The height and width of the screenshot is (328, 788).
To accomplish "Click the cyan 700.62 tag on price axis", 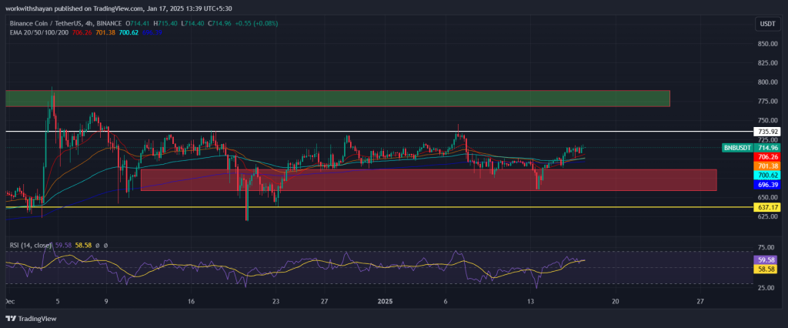I will pos(767,175).
